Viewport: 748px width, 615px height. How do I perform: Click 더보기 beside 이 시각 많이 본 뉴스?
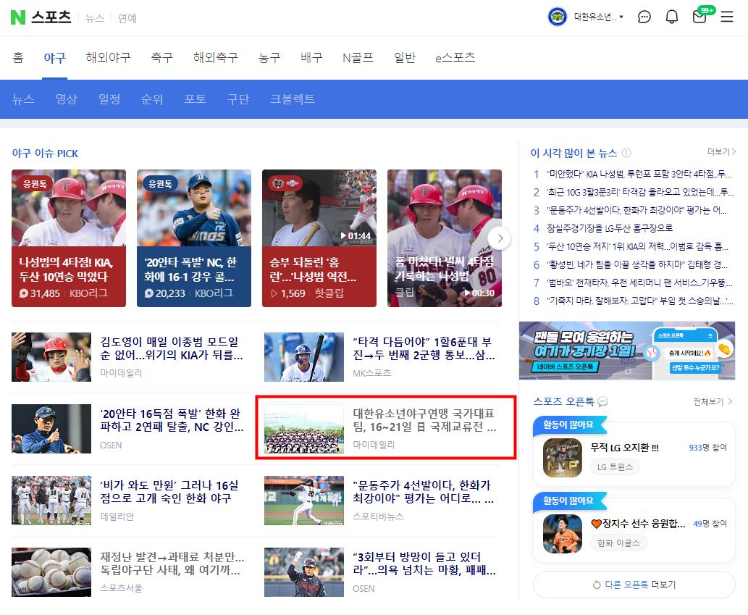click(x=721, y=151)
